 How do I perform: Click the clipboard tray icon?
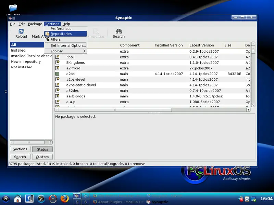[247, 199]
